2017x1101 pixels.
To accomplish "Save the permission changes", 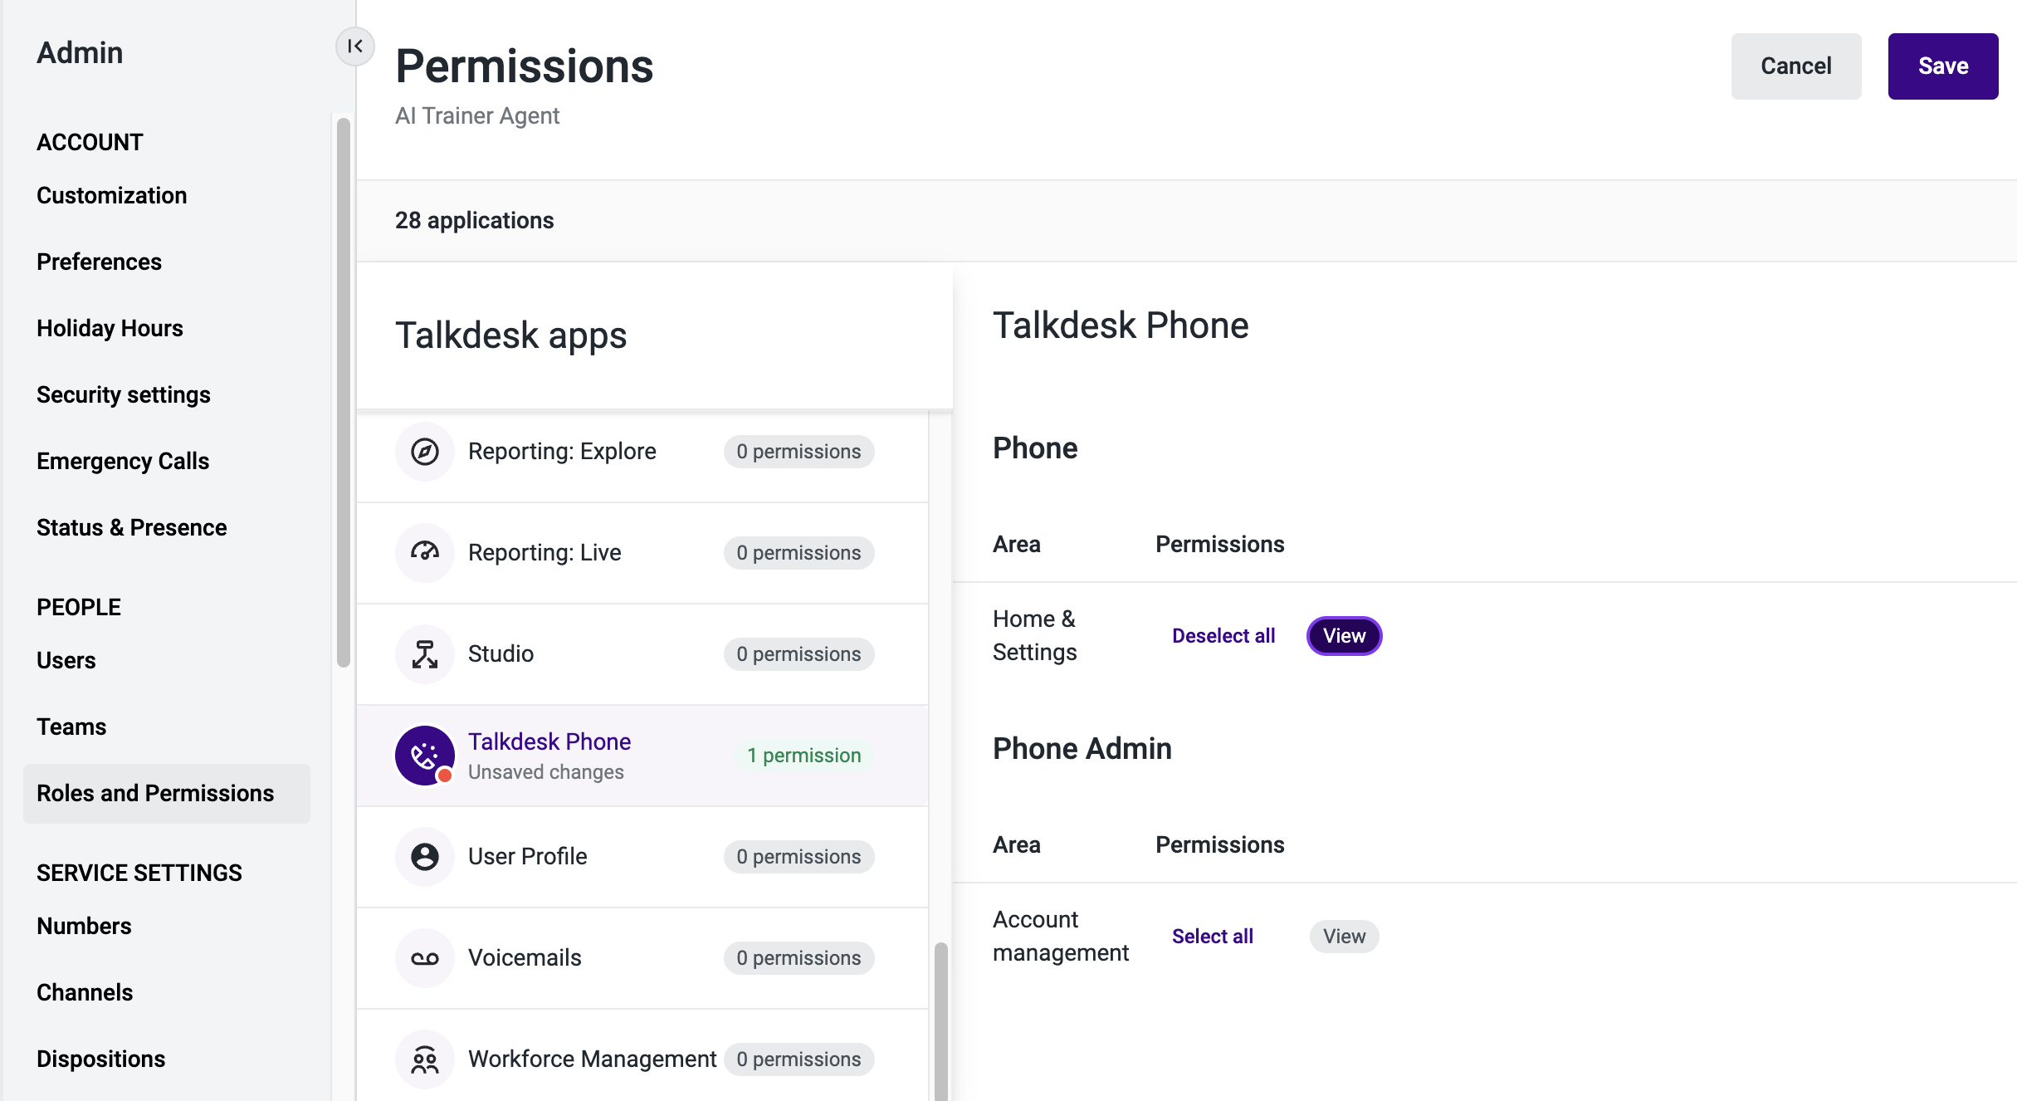I will pos(1943,66).
